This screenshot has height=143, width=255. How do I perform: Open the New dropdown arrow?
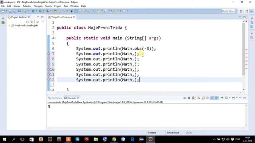[7, 11]
